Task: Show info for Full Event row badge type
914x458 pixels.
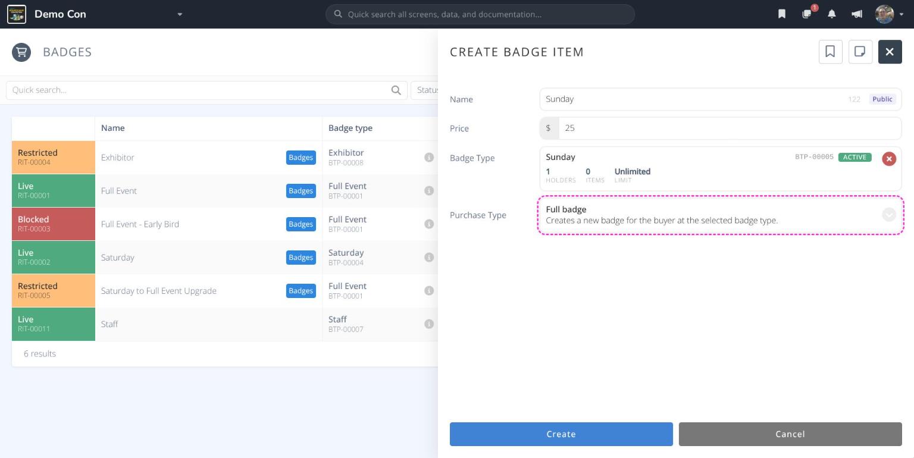Action: 428,191
